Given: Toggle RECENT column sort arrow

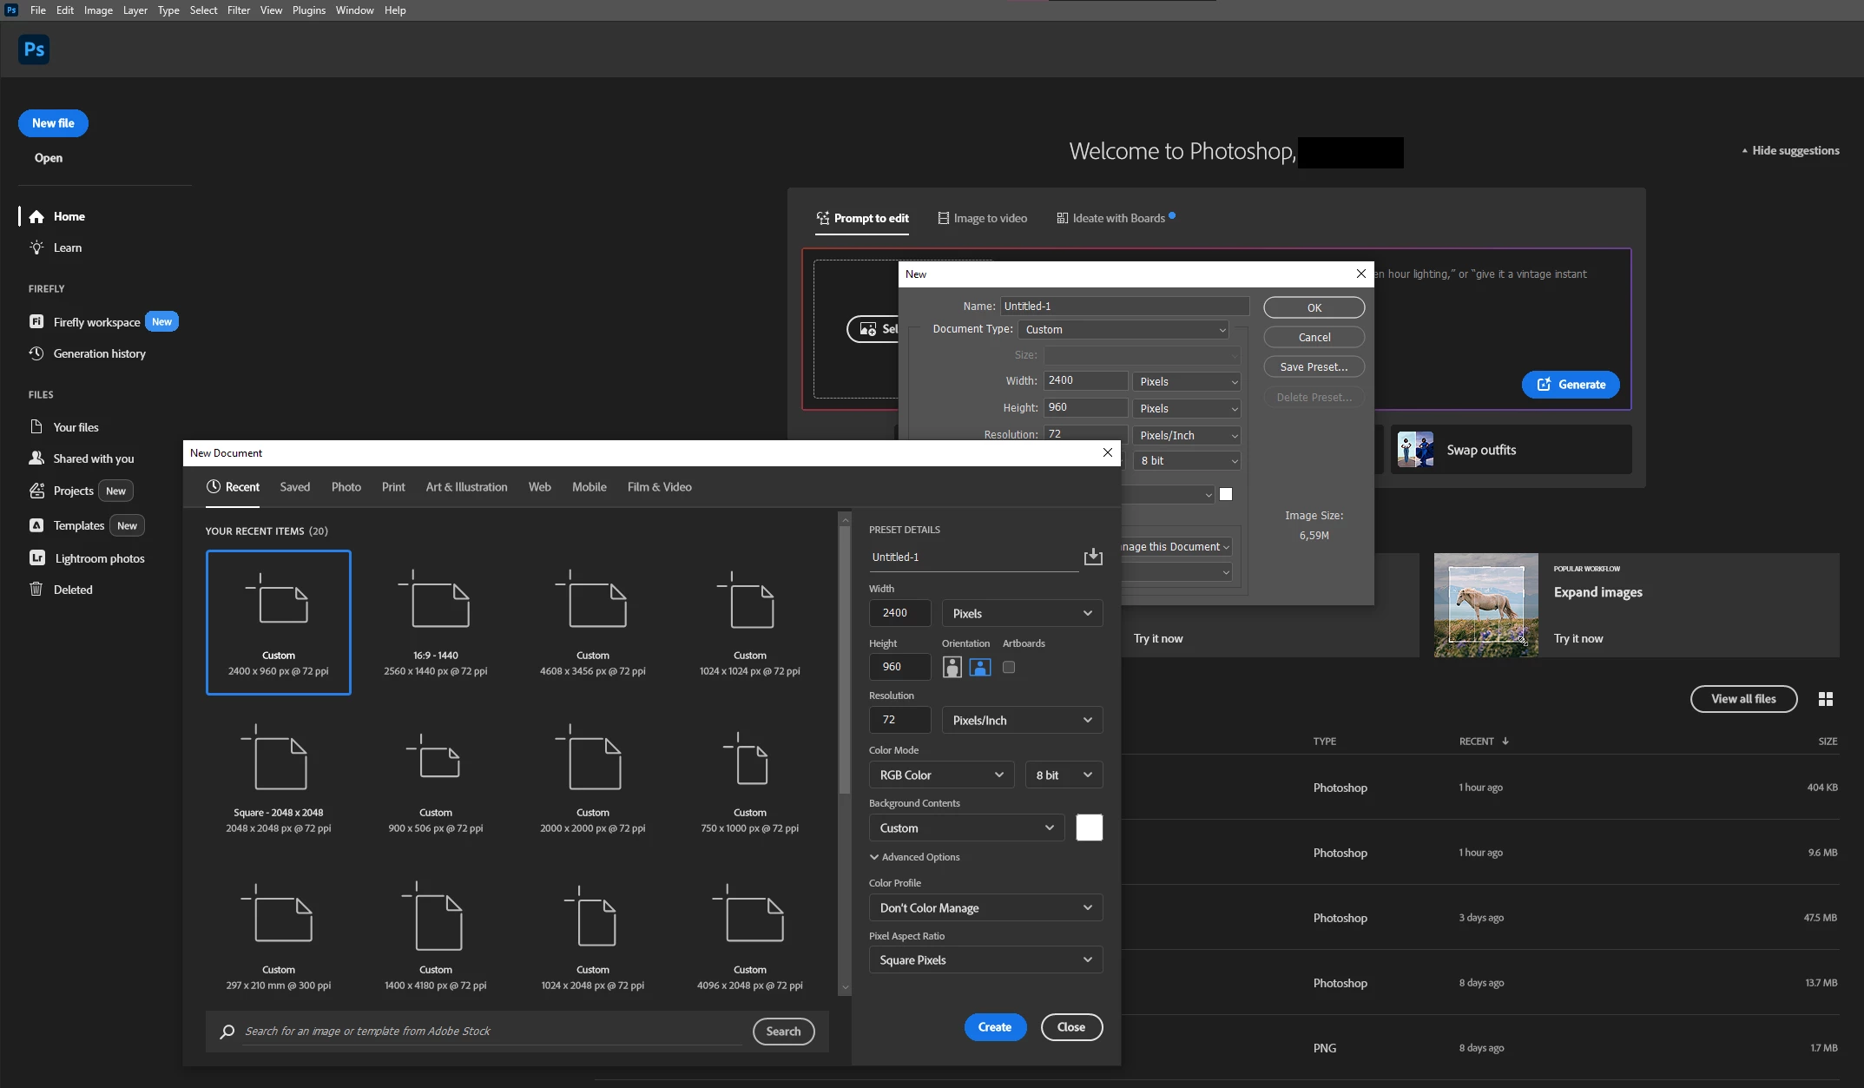Looking at the screenshot, I should click(1505, 741).
